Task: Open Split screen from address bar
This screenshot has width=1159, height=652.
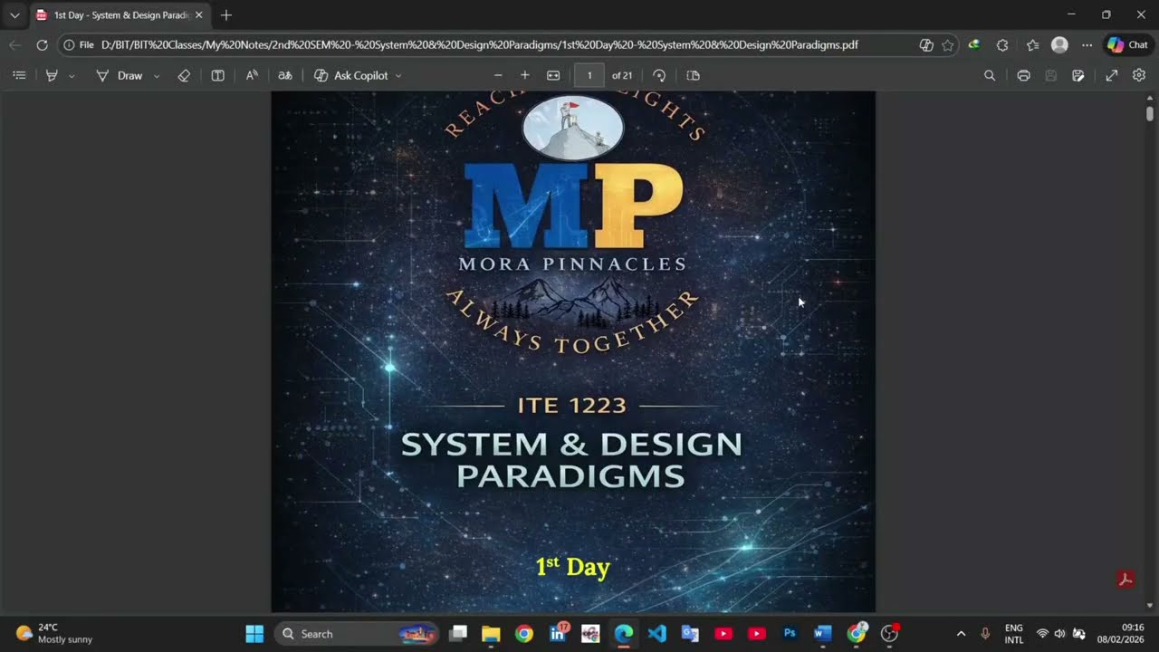Action: click(x=925, y=44)
